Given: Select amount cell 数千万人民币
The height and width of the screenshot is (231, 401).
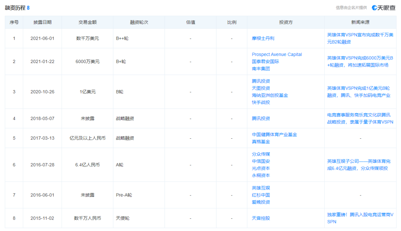Looking at the screenshot, I should coord(88,218).
